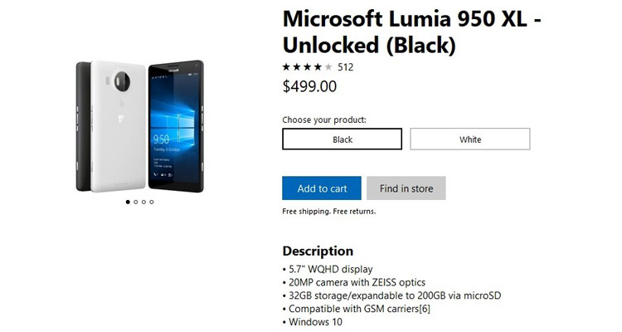Select the third carousel dot
This screenshot has height=332, width=622.
[143, 202]
